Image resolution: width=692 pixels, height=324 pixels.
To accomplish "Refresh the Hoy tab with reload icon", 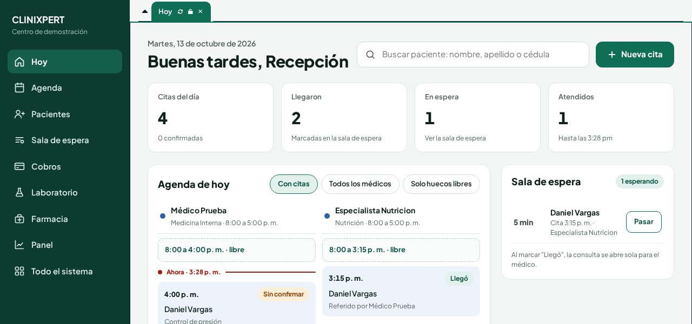I will (180, 11).
